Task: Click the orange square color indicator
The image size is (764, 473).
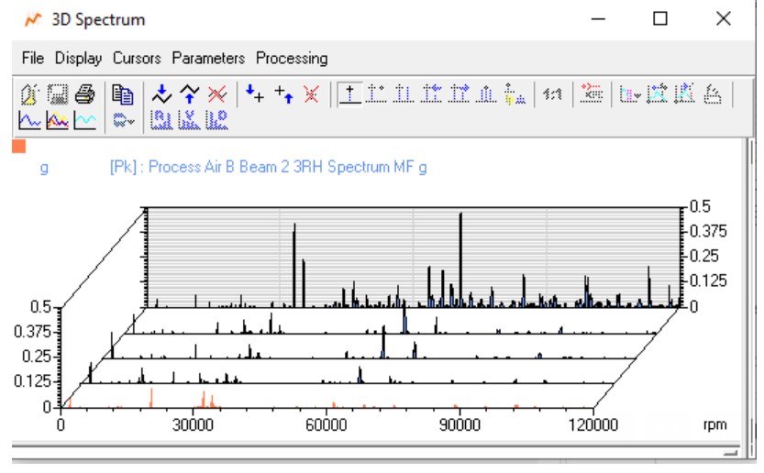Action: (19, 147)
